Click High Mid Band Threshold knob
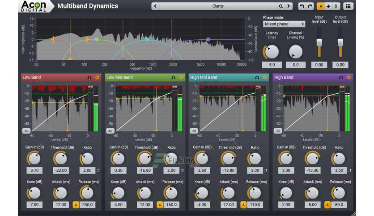 229,159
